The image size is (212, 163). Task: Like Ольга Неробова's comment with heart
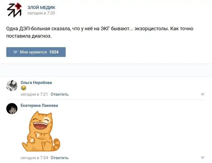(x=202, y=94)
